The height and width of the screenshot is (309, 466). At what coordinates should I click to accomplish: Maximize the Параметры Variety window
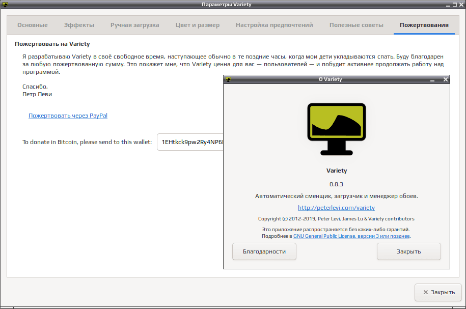[455, 5]
